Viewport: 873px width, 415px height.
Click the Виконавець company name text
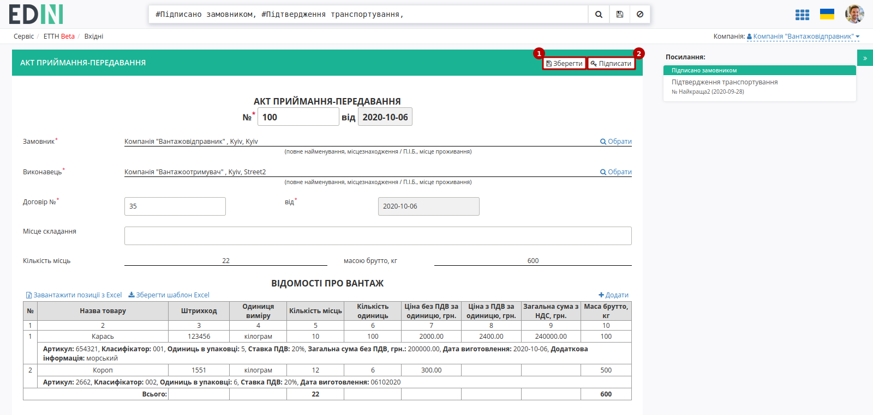pos(195,172)
